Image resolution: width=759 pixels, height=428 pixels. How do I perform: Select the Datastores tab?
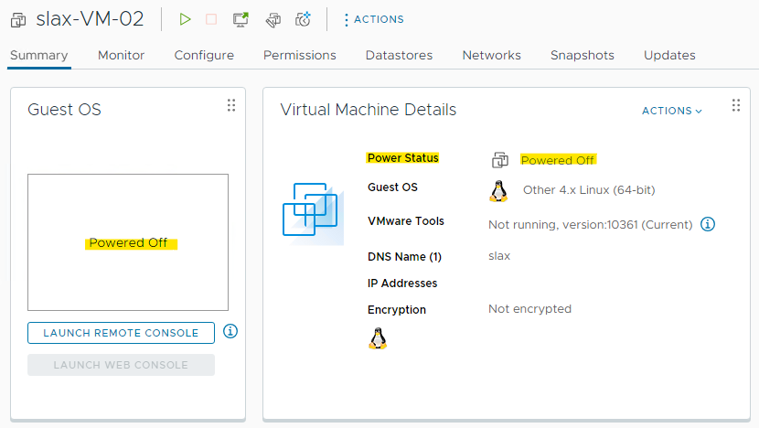point(399,55)
